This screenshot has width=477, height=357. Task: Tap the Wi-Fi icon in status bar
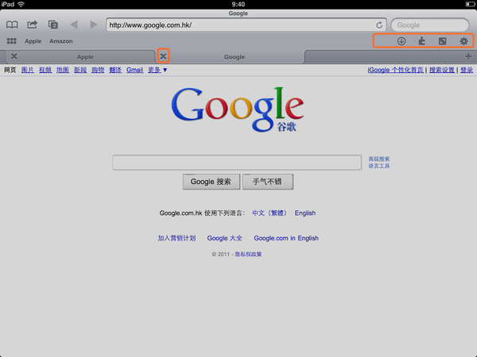point(21,4)
